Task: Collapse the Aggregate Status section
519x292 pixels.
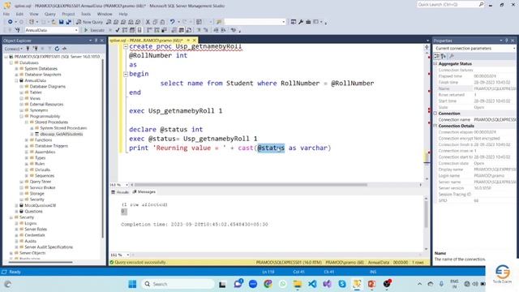Action: click(x=435, y=63)
